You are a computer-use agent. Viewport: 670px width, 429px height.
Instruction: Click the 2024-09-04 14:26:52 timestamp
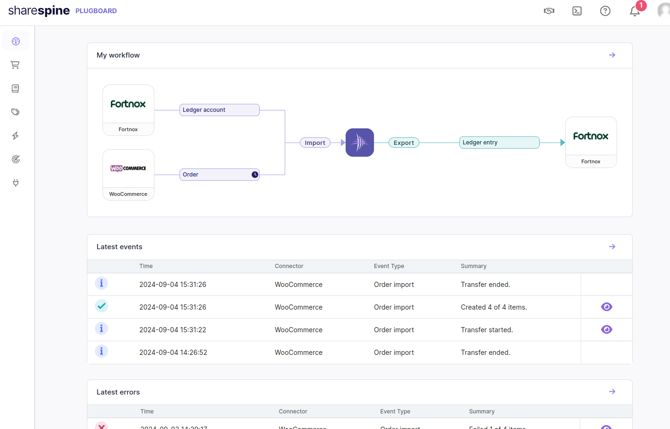pos(173,353)
